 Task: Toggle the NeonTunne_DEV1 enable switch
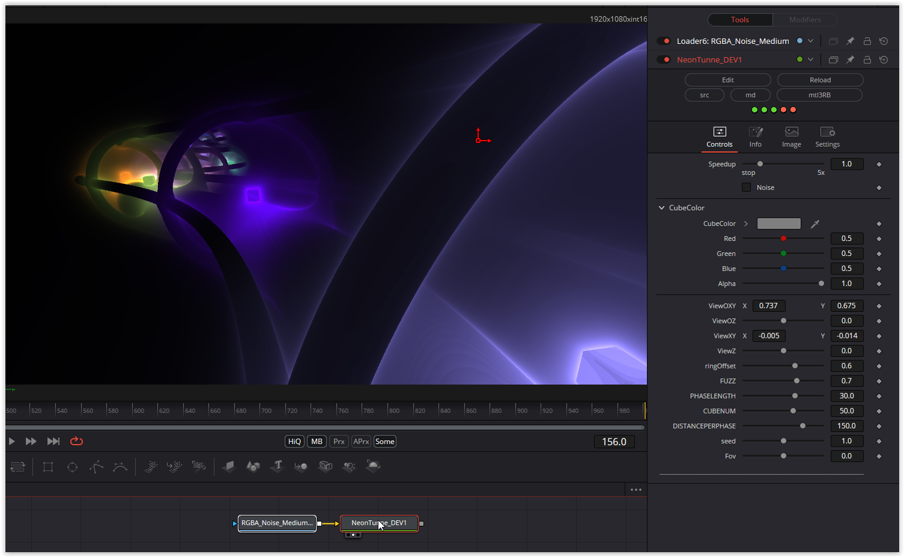tap(664, 60)
